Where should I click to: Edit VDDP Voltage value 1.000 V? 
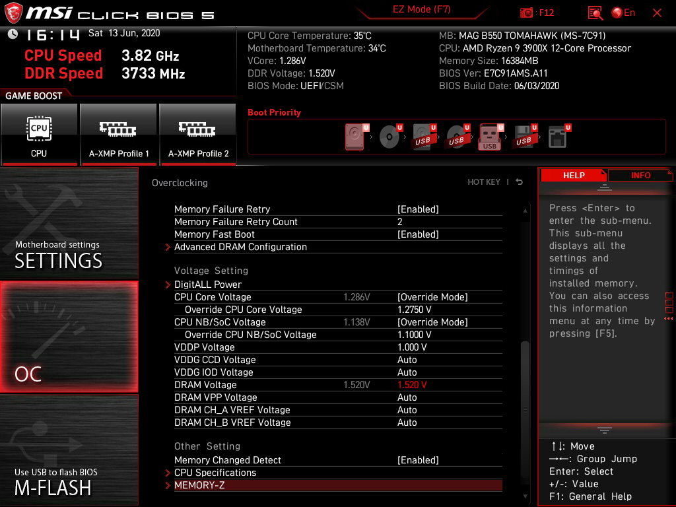[x=412, y=347]
